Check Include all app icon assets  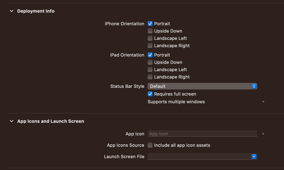point(150,145)
